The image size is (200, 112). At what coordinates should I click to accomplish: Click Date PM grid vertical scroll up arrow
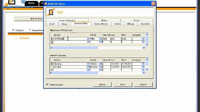tap(147, 59)
